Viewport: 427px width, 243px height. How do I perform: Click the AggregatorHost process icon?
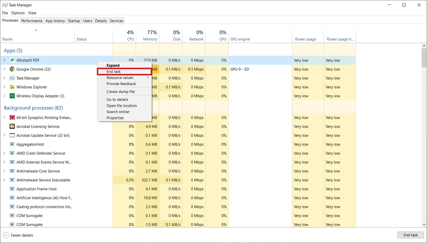[12, 144]
